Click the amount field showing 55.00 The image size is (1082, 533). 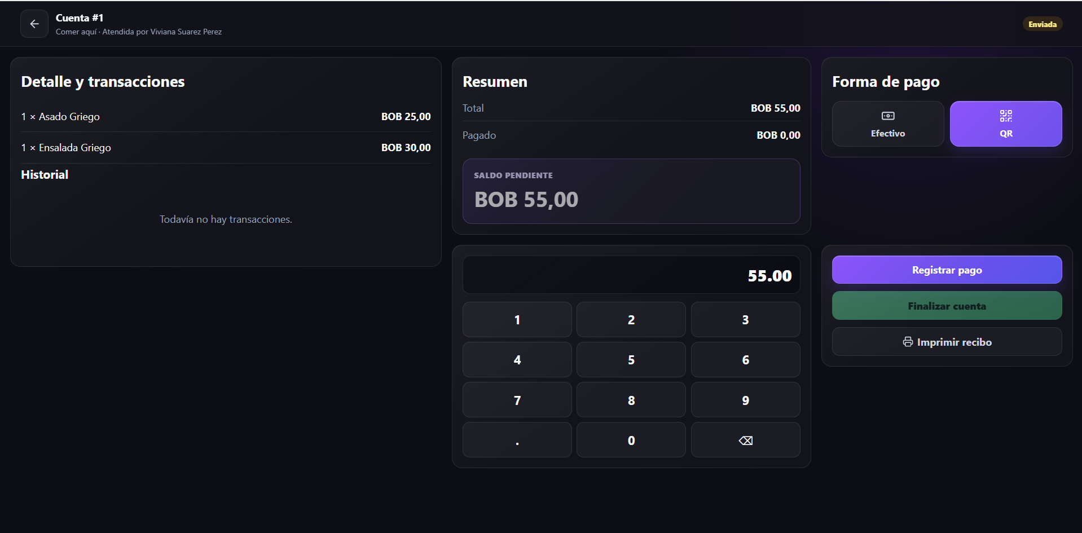631,275
